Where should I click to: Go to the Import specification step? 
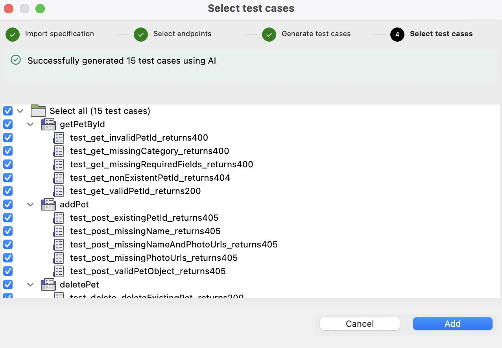[x=59, y=34]
